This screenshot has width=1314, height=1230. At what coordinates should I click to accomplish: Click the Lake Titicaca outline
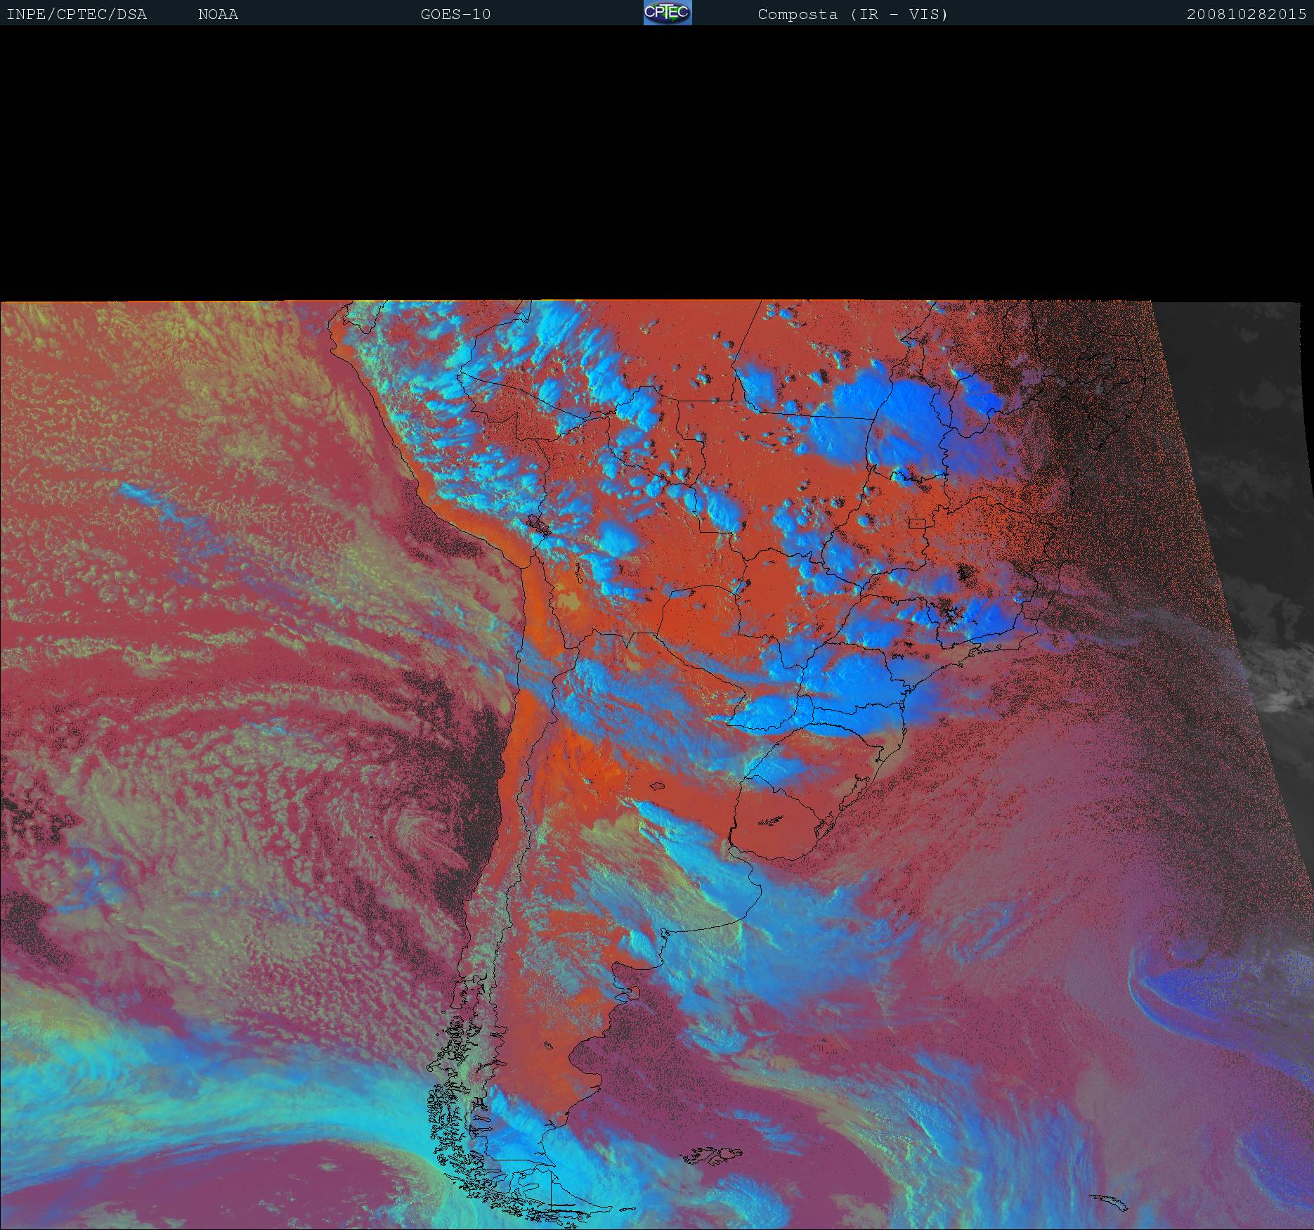[x=536, y=524]
